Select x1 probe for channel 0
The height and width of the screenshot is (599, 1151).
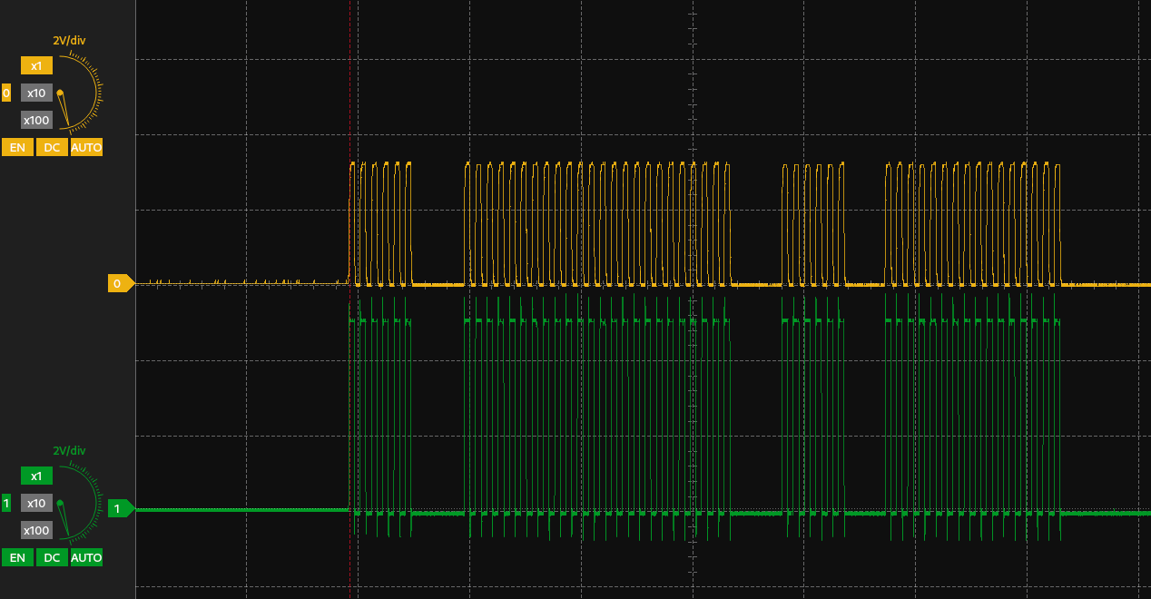click(x=36, y=65)
